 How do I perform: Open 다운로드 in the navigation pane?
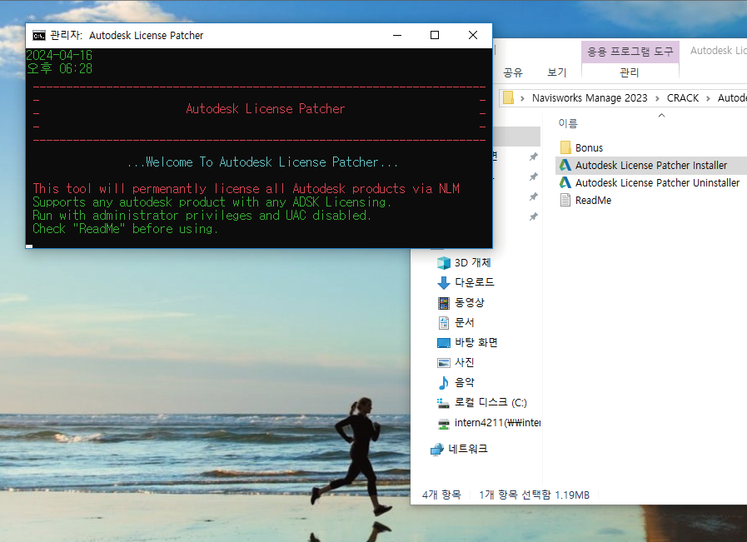[x=475, y=282]
